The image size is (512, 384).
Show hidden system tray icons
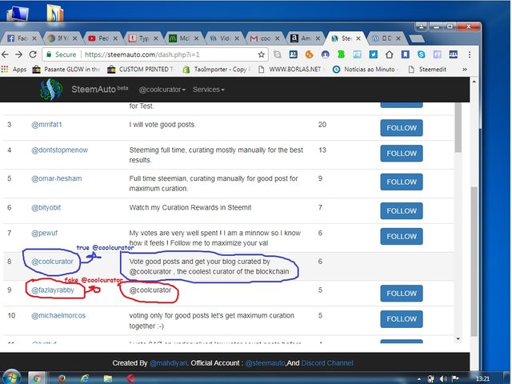click(x=418, y=378)
